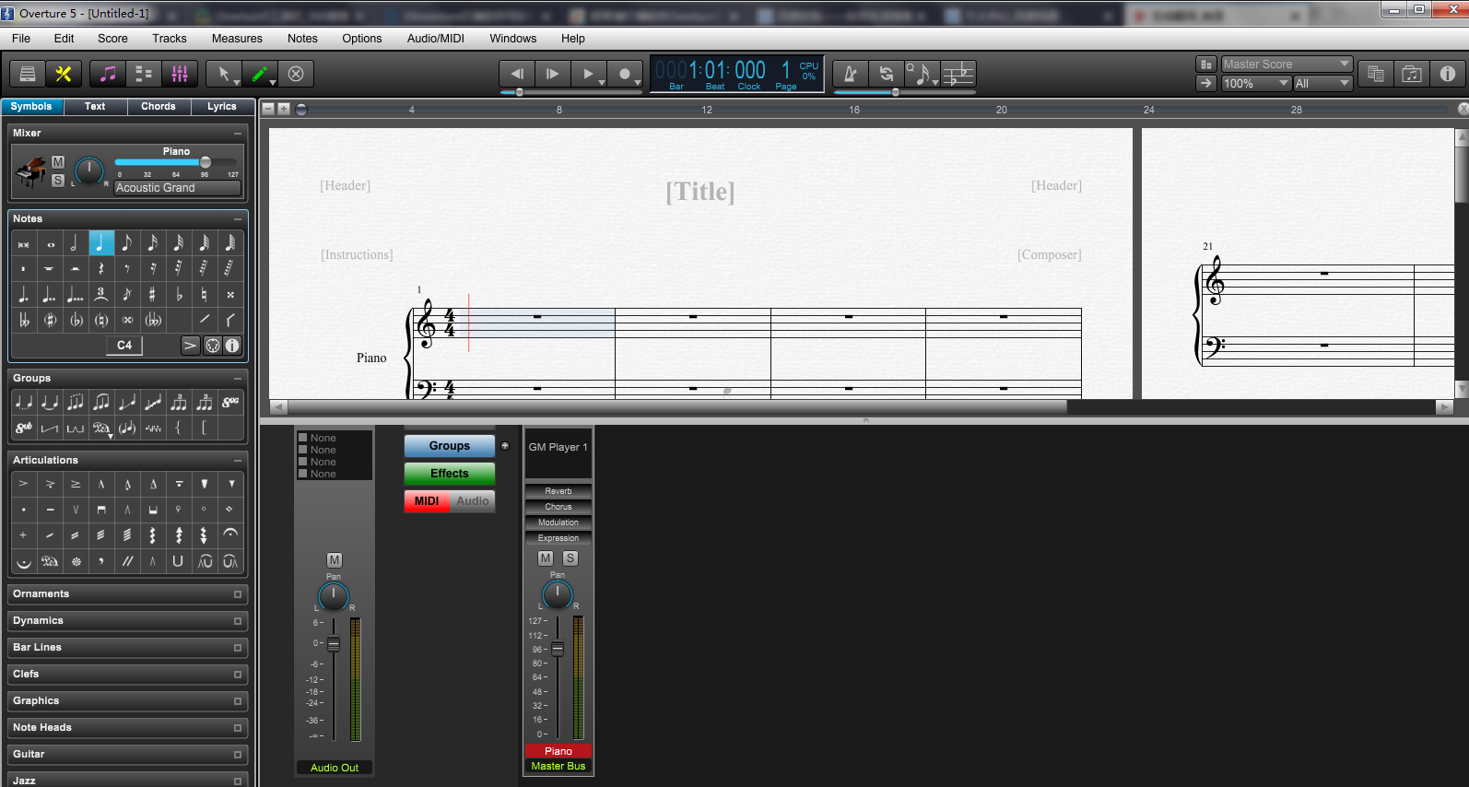Mute the Piano track in Mixer panel

58,162
